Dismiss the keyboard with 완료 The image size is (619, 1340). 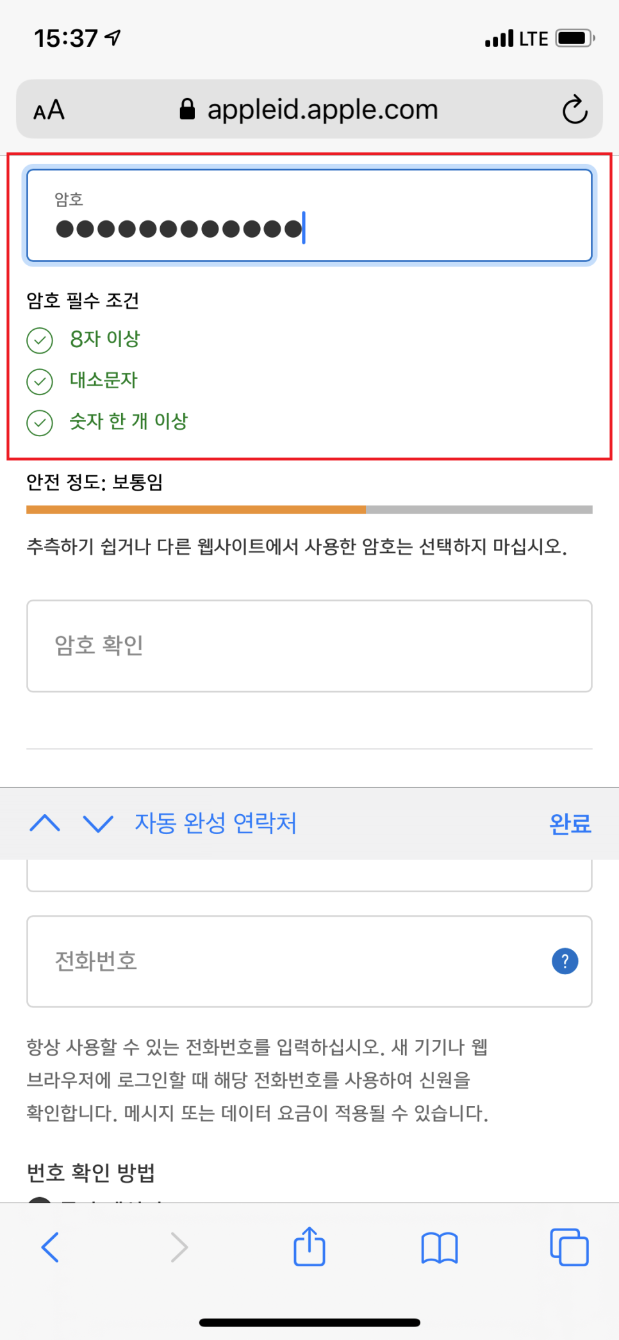point(569,824)
